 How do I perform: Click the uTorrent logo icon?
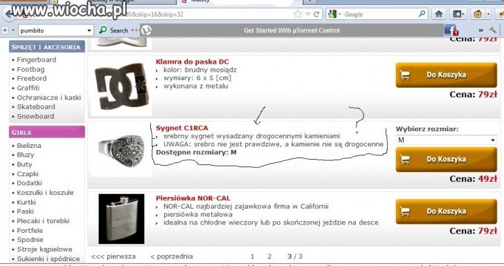(146, 30)
